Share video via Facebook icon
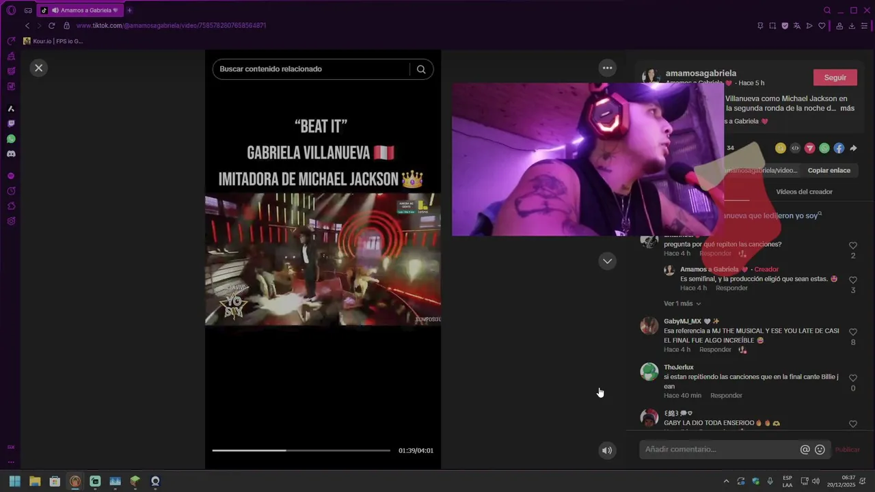 pos(839,148)
